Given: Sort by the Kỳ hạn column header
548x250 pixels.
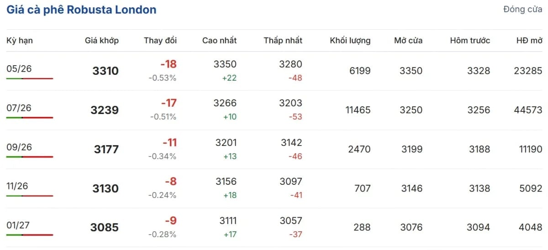Looking at the screenshot, I should 20,41.
